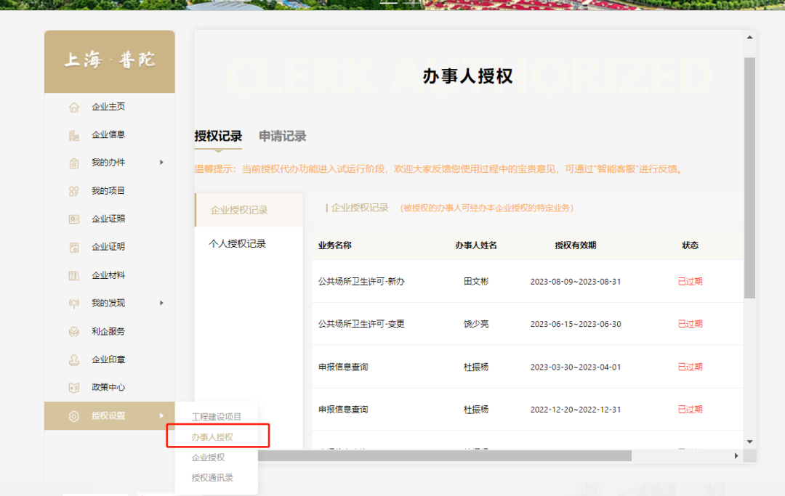Click the 利企服务 service icon
Image resolution: width=785 pixels, height=496 pixels.
point(73,331)
